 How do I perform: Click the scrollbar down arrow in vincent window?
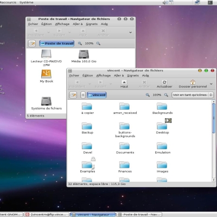click(x=214, y=180)
